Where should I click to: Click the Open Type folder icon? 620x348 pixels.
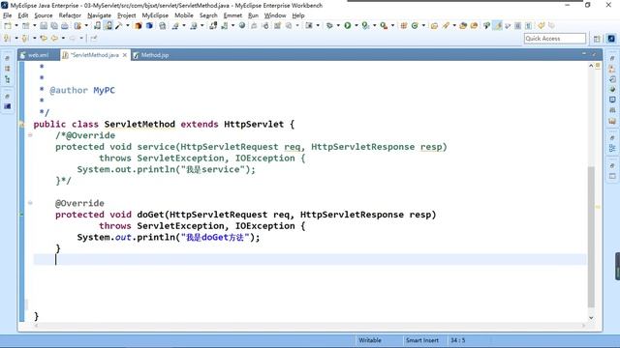[434, 26]
